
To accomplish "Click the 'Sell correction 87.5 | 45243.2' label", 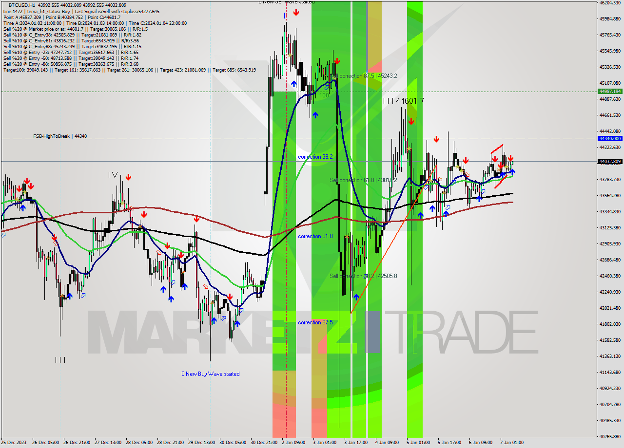I will point(363,76).
